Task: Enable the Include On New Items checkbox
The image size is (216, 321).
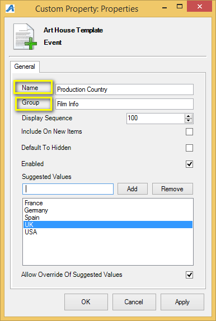Action: click(189, 131)
